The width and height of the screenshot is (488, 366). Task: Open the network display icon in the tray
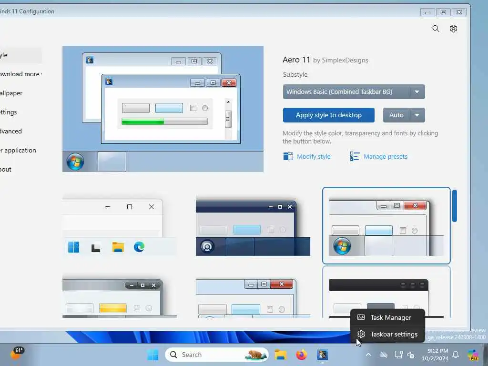pyautogui.click(x=398, y=355)
